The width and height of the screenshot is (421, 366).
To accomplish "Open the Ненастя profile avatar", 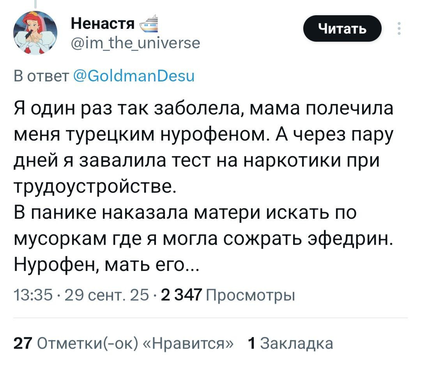I will point(35,32).
